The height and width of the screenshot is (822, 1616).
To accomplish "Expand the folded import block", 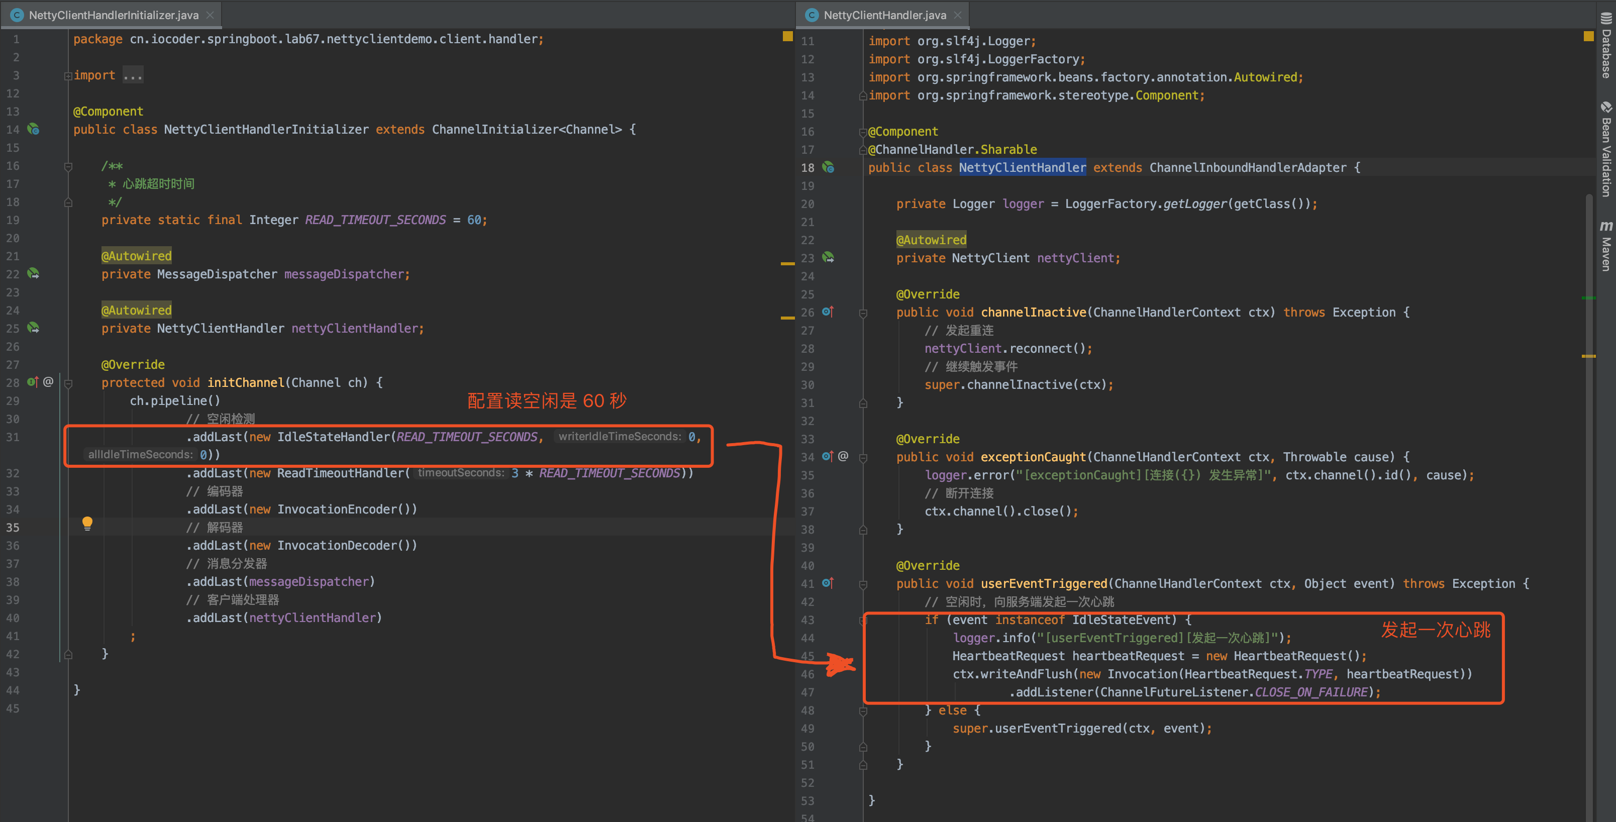I will coord(68,76).
